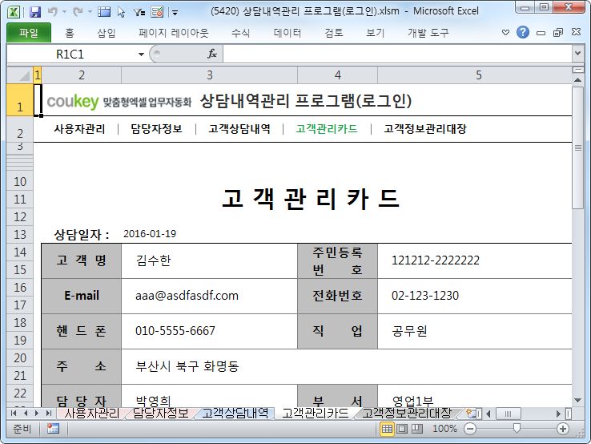
Task: Click the phone cell 02-123-1230
Action: 475,296
